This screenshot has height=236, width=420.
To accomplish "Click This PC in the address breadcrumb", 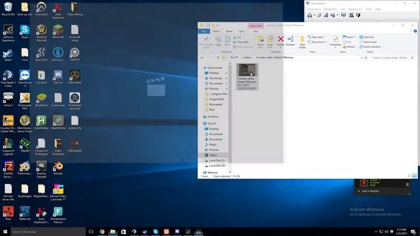I will (234, 58).
